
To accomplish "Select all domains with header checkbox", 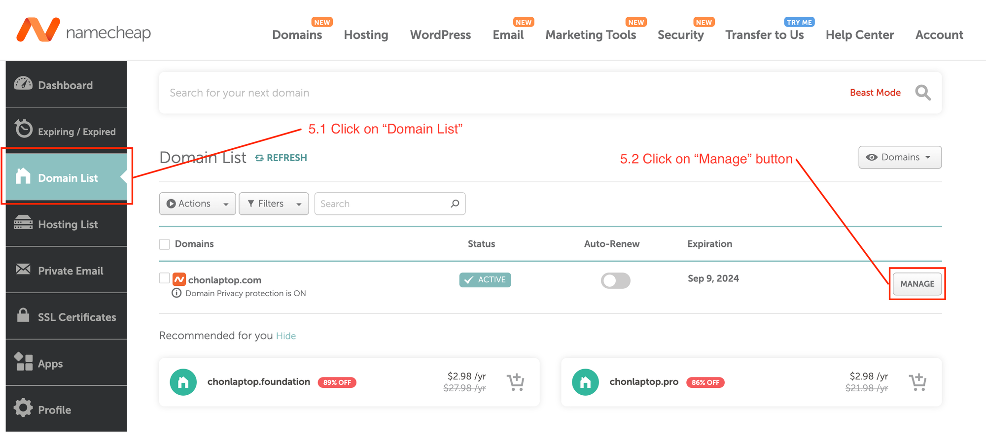I will point(165,244).
